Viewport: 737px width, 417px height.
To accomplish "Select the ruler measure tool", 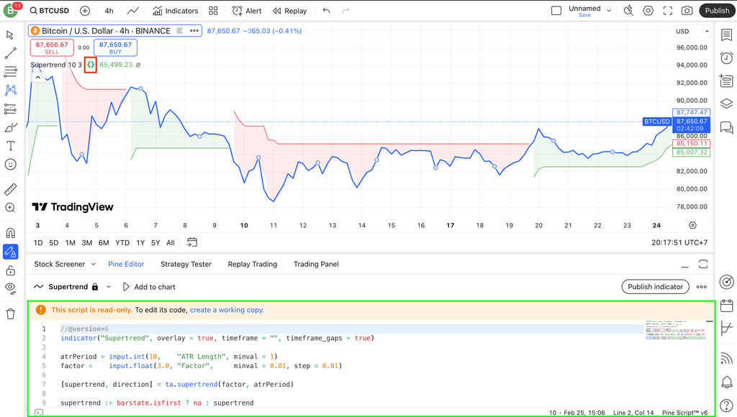I will (x=11, y=190).
